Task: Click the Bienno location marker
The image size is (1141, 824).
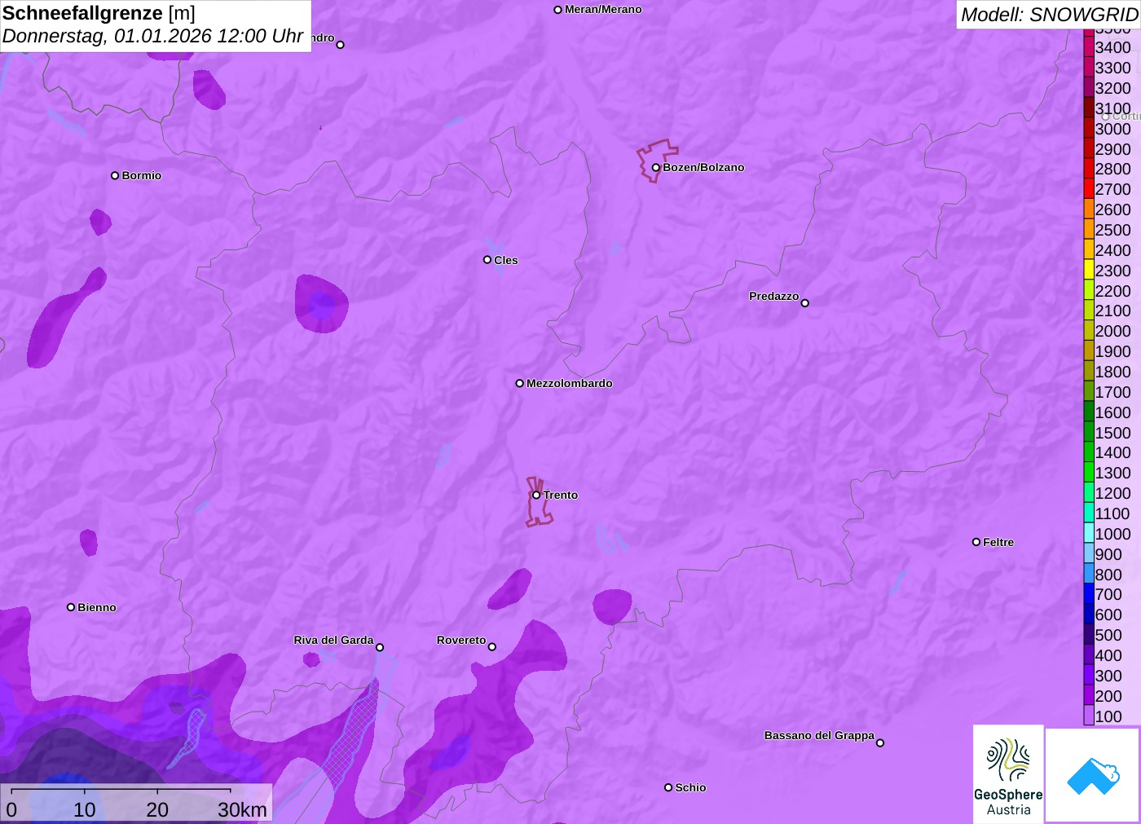Action: [71, 607]
